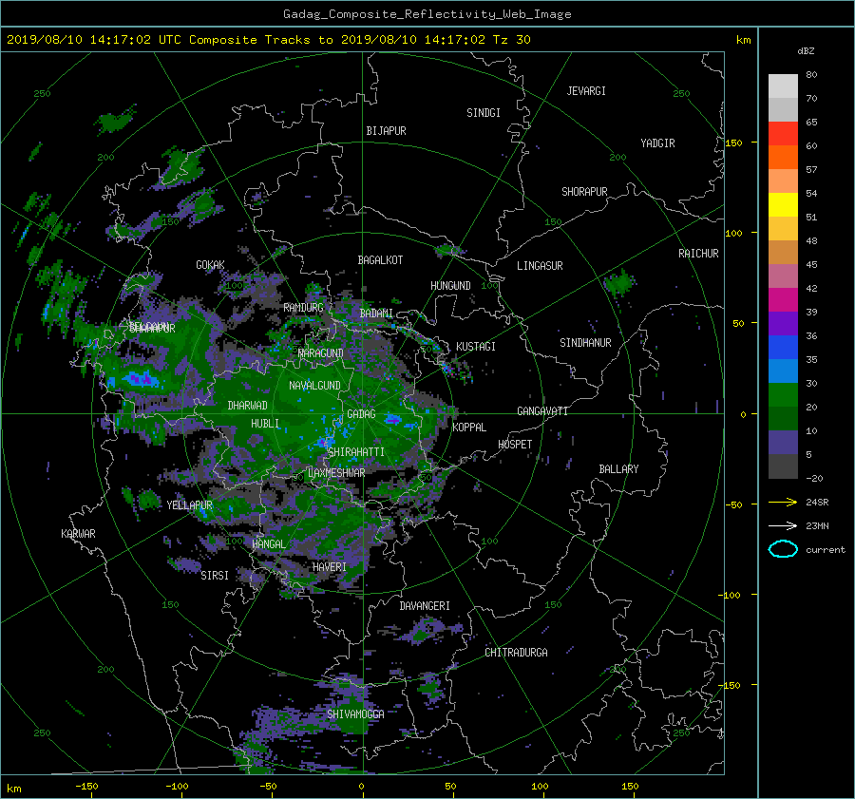Click the 23MN legend text
The height and width of the screenshot is (799, 855).
[x=817, y=525]
